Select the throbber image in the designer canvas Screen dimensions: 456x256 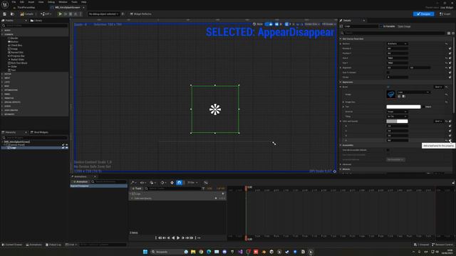coord(215,109)
